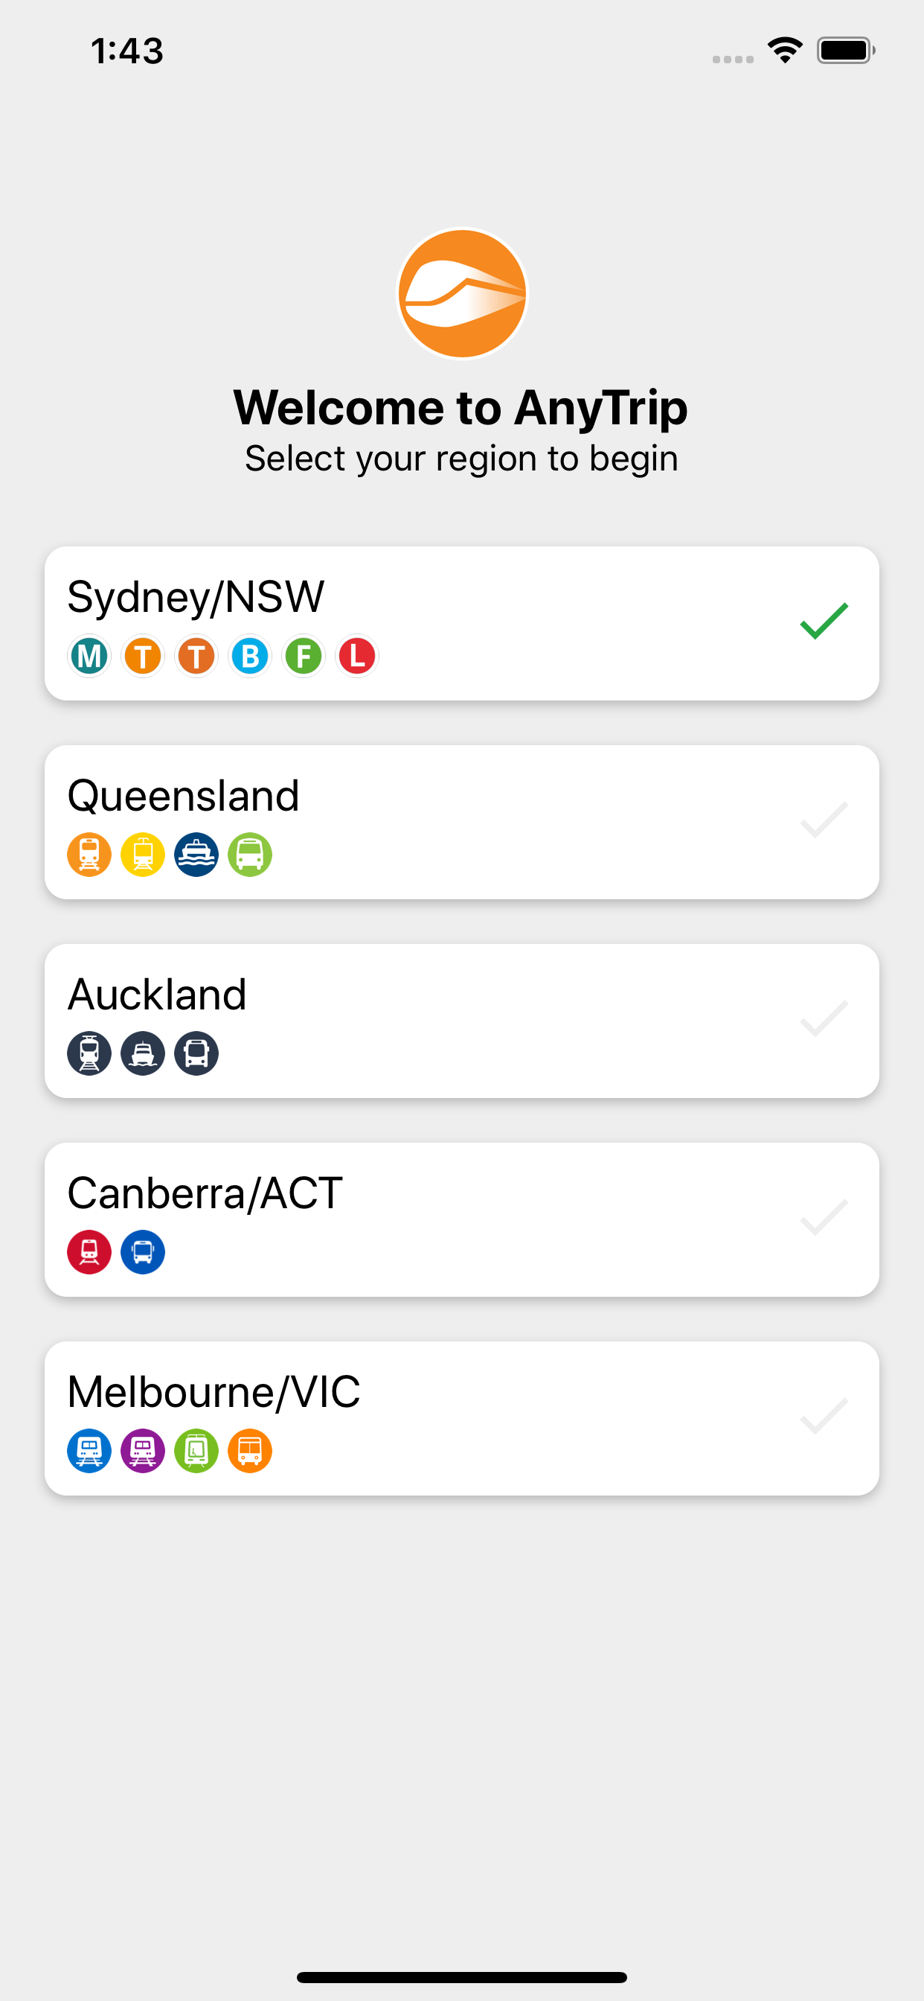Screen dimensions: 924x2001
Task: Click the Sydney Metro M icon
Action: 89,657
